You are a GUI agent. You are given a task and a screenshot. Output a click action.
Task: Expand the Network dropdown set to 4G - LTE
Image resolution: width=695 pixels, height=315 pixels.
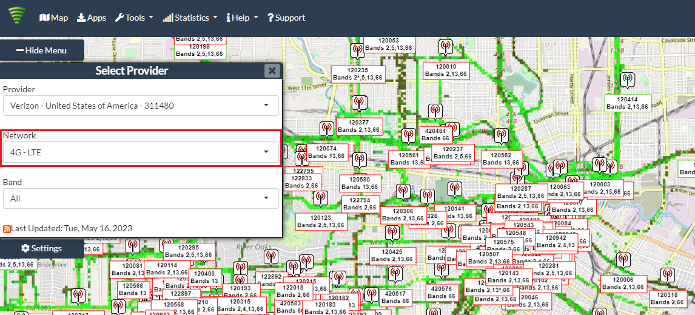click(x=140, y=152)
